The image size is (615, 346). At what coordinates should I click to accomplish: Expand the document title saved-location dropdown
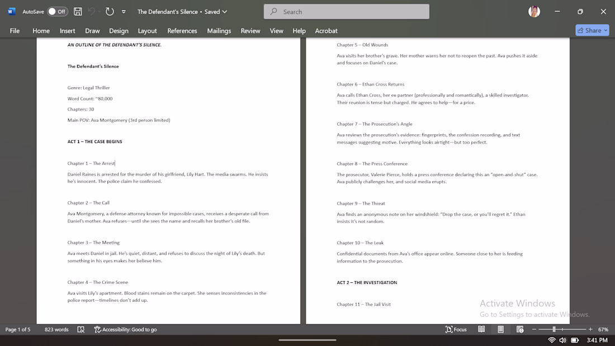(x=225, y=12)
